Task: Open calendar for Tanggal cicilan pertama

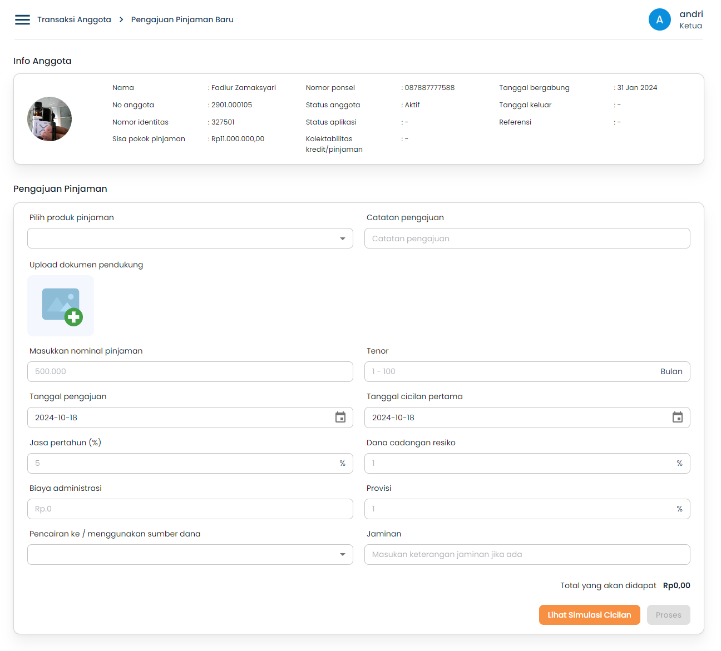Action: coord(677,418)
